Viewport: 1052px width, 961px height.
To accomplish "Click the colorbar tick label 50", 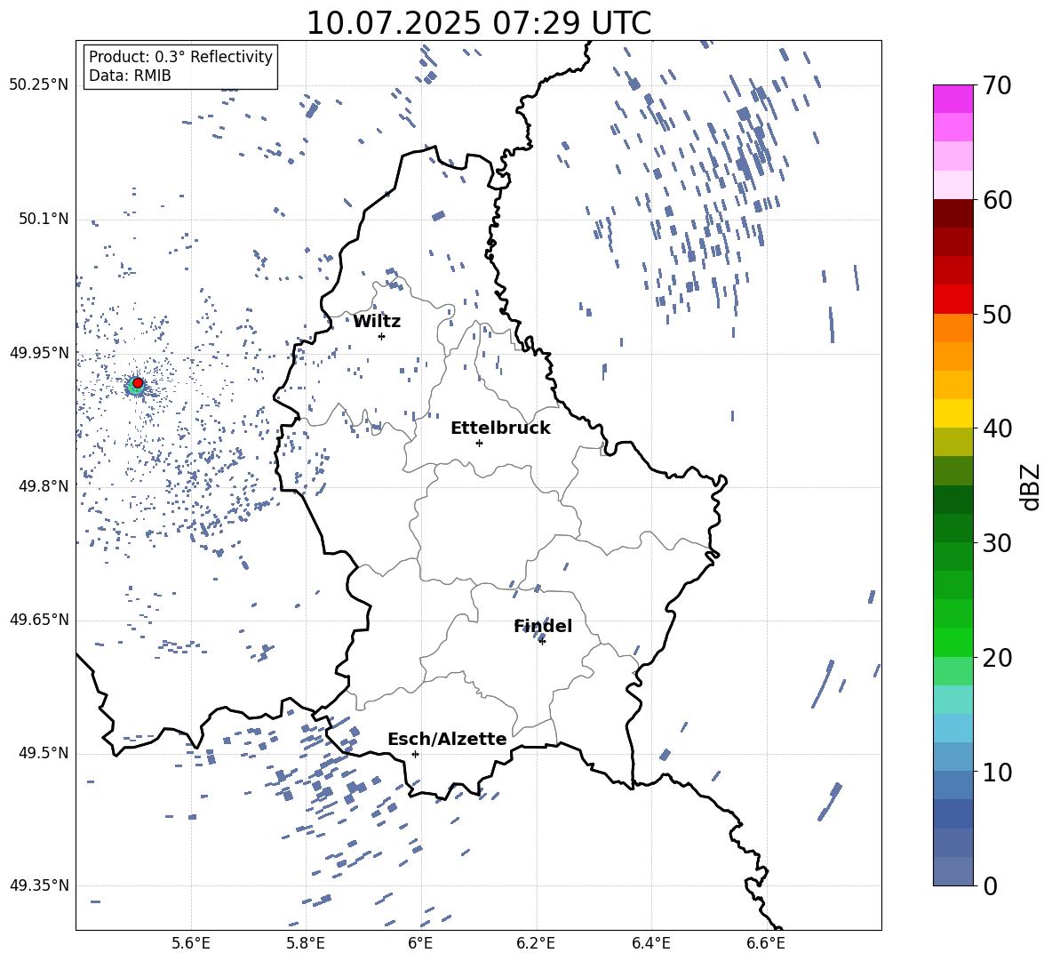I will [x=997, y=315].
